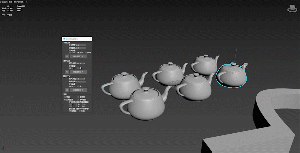Viewport: 300px width, 153px height.
Task: Click Sel button in 平面灯光 section
Action: pyautogui.click(x=67, y=57)
